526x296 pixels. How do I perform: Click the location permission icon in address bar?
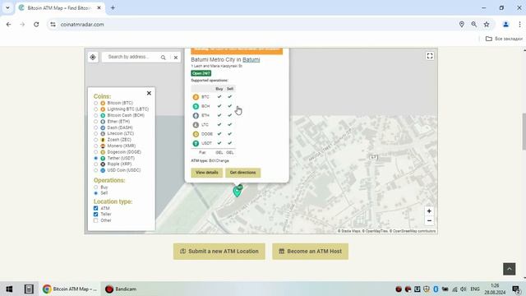462,25
